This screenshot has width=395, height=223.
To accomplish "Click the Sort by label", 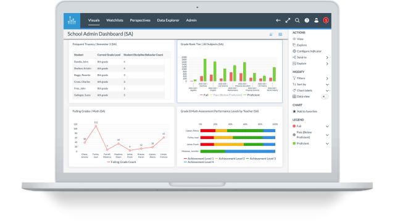I will 302,85.
